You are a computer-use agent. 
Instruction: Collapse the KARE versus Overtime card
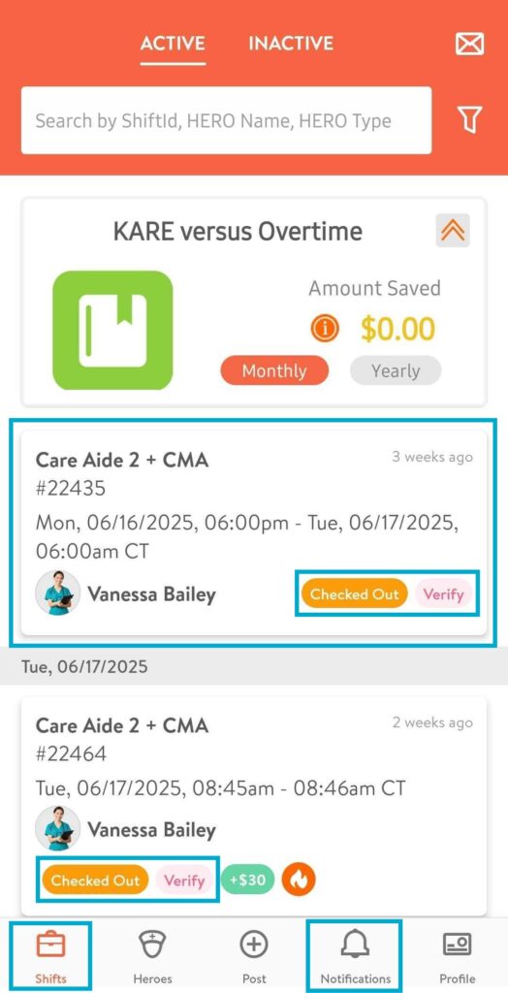click(453, 231)
